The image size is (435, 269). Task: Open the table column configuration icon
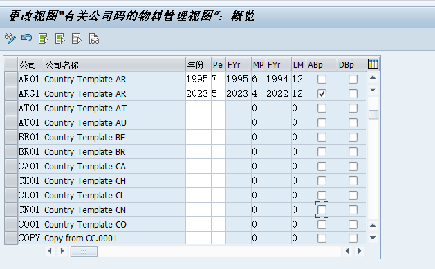click(373, 64)
